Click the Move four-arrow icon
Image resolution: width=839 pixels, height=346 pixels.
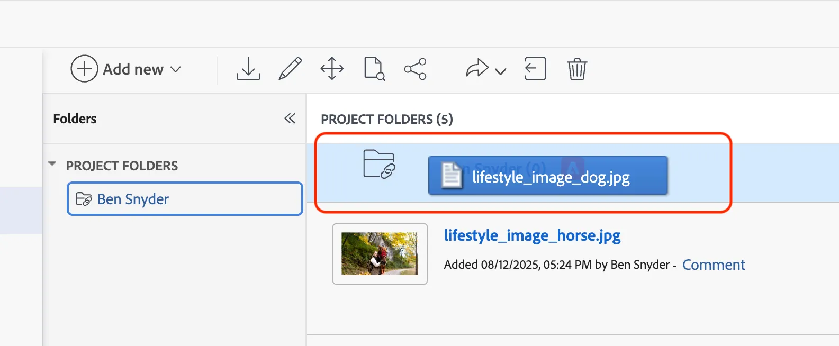[332, 69]
